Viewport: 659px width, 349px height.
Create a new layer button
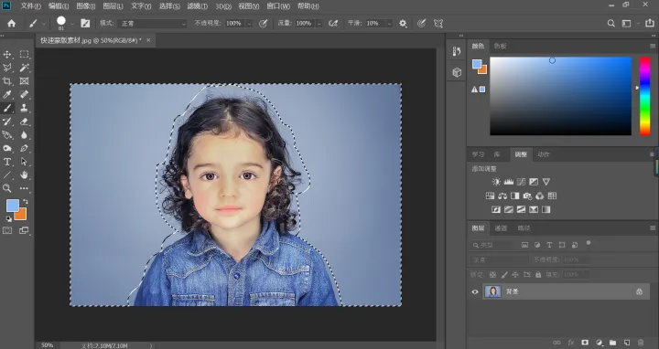coord(626,343)
